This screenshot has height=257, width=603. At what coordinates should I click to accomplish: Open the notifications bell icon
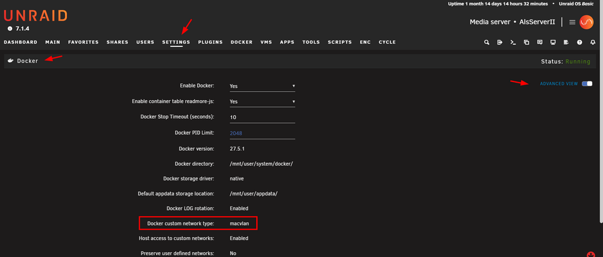click(593, 42)
